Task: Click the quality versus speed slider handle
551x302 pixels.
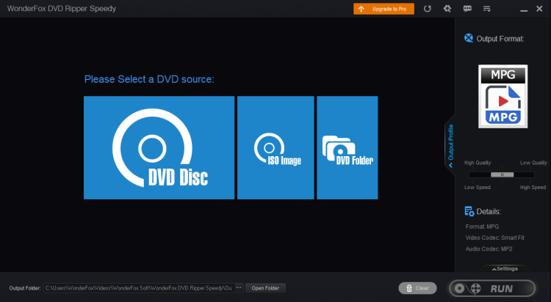Action: click(503, 174)
